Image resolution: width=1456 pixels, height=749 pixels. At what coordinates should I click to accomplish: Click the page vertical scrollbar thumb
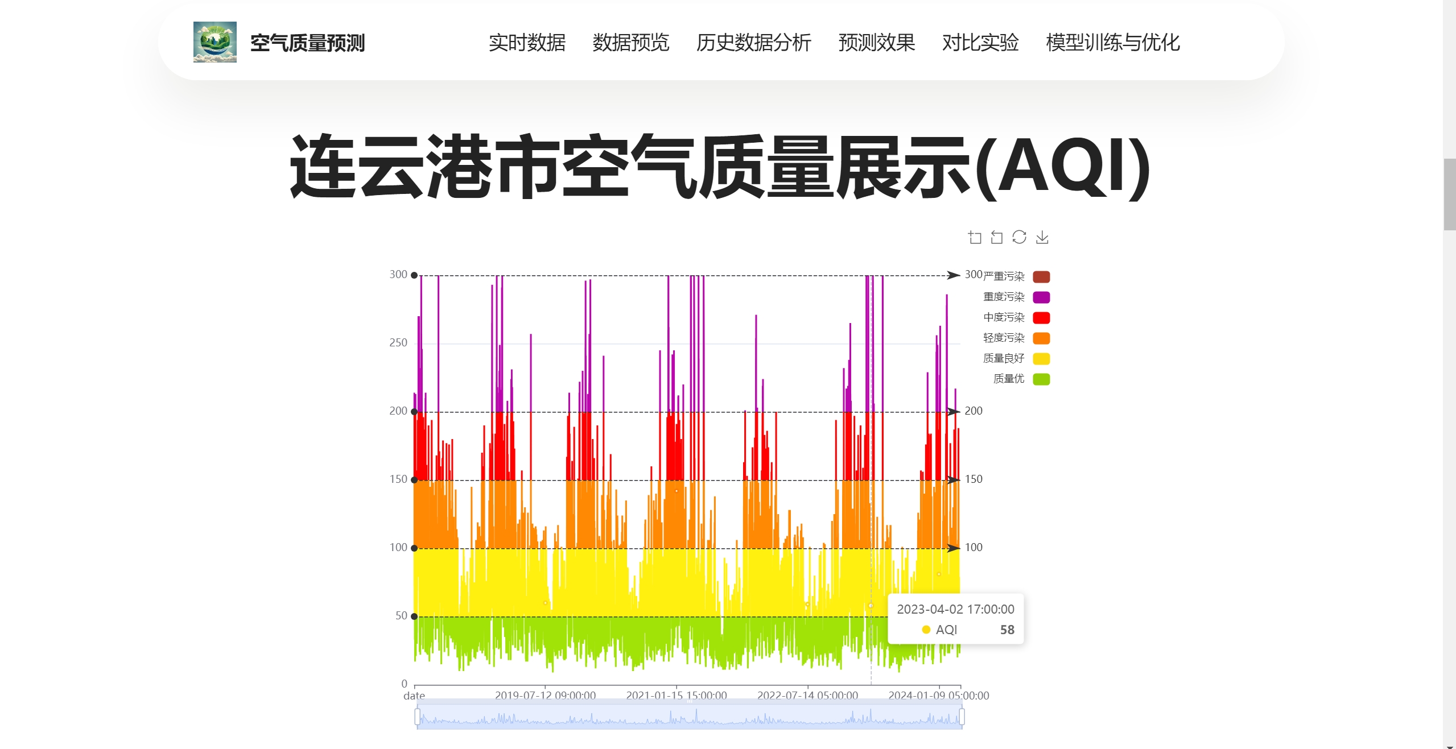point(1450,195)
